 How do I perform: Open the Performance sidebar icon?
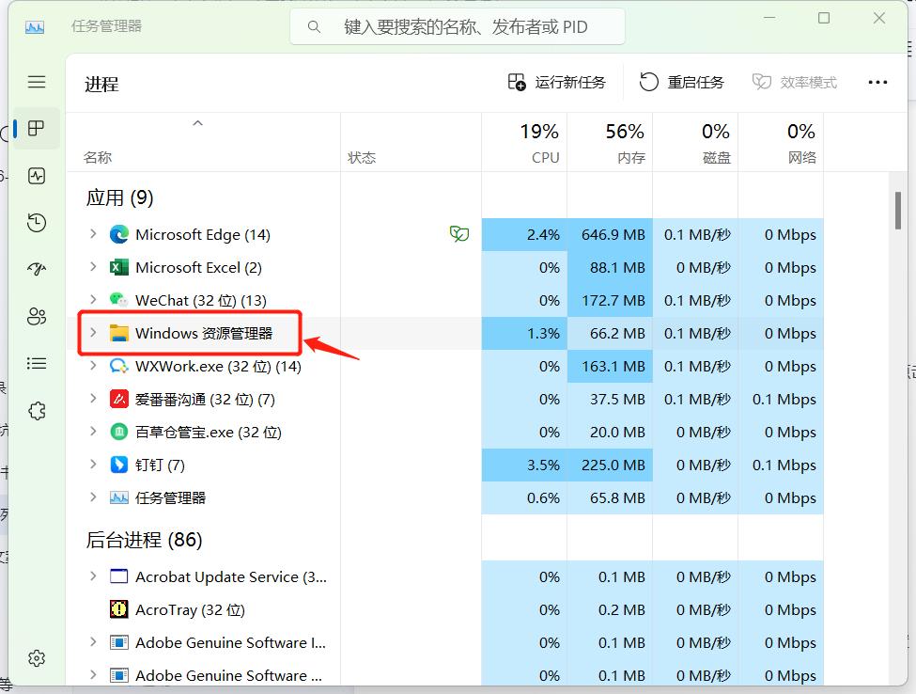37,176
